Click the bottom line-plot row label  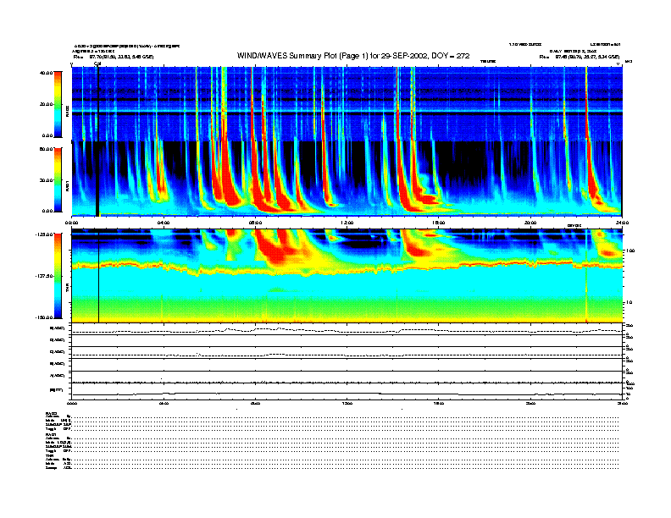[57, 389]
